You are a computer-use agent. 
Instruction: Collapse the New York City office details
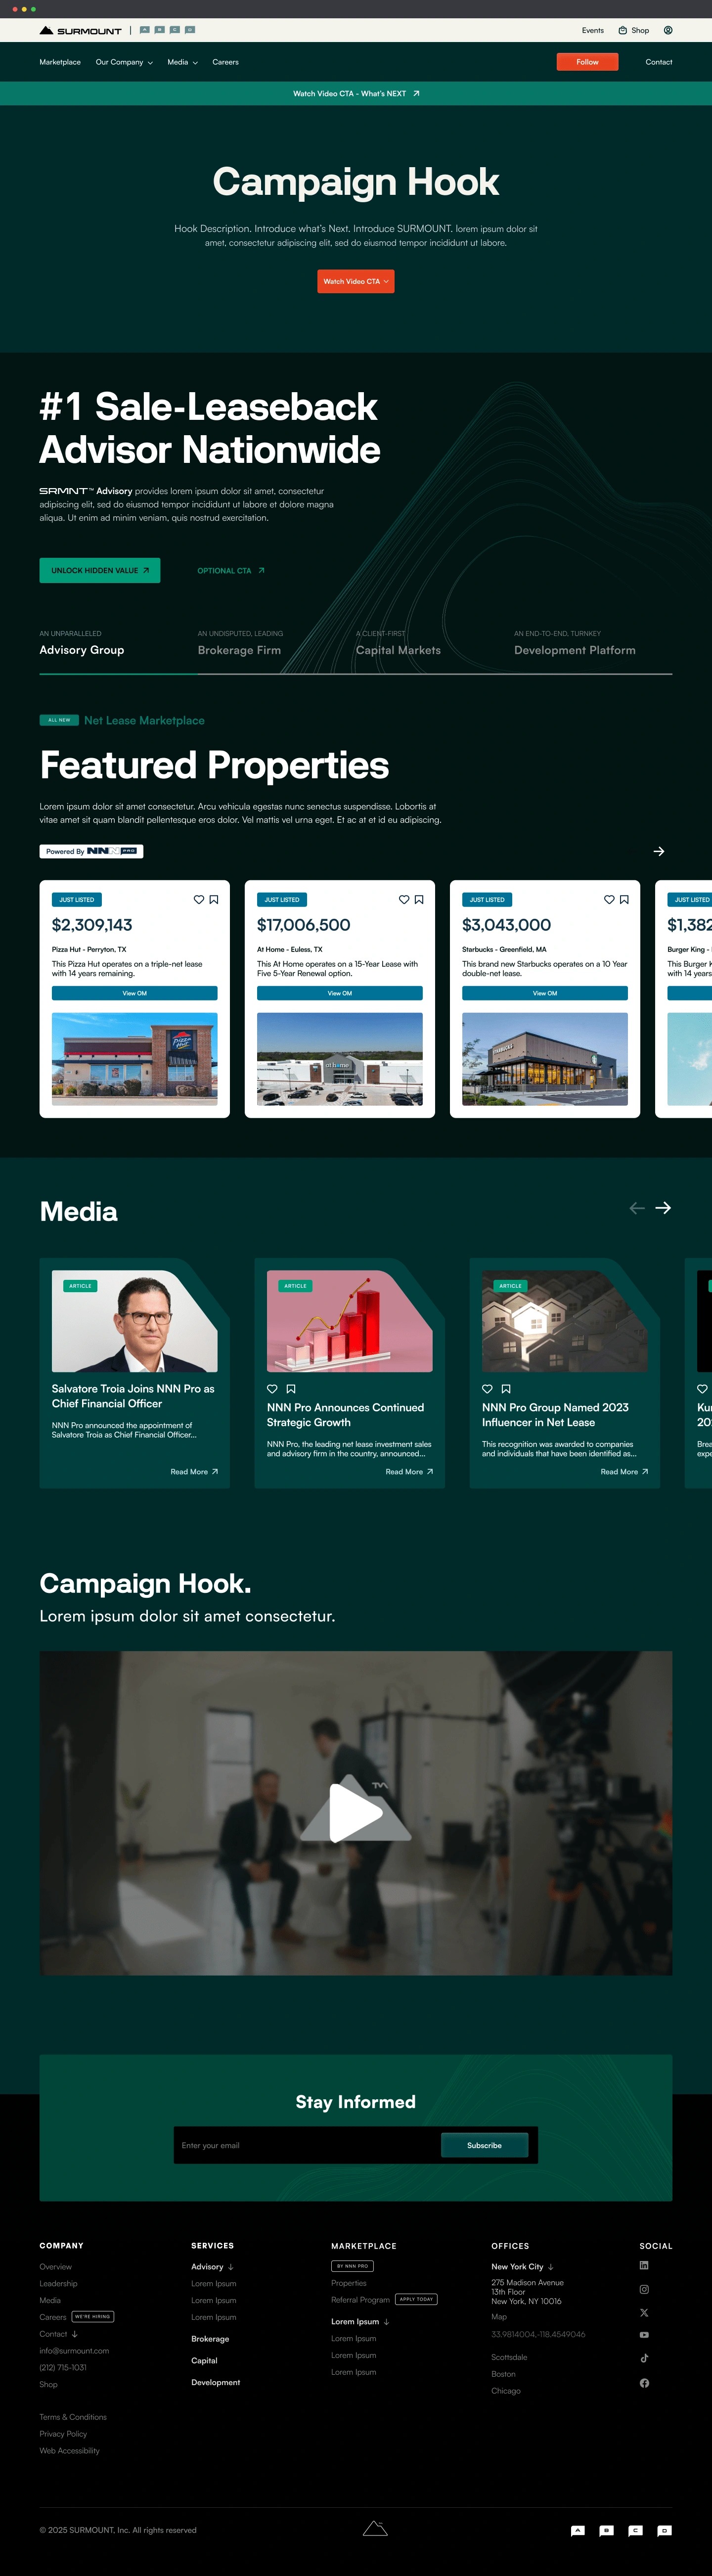click(522, 2266)
